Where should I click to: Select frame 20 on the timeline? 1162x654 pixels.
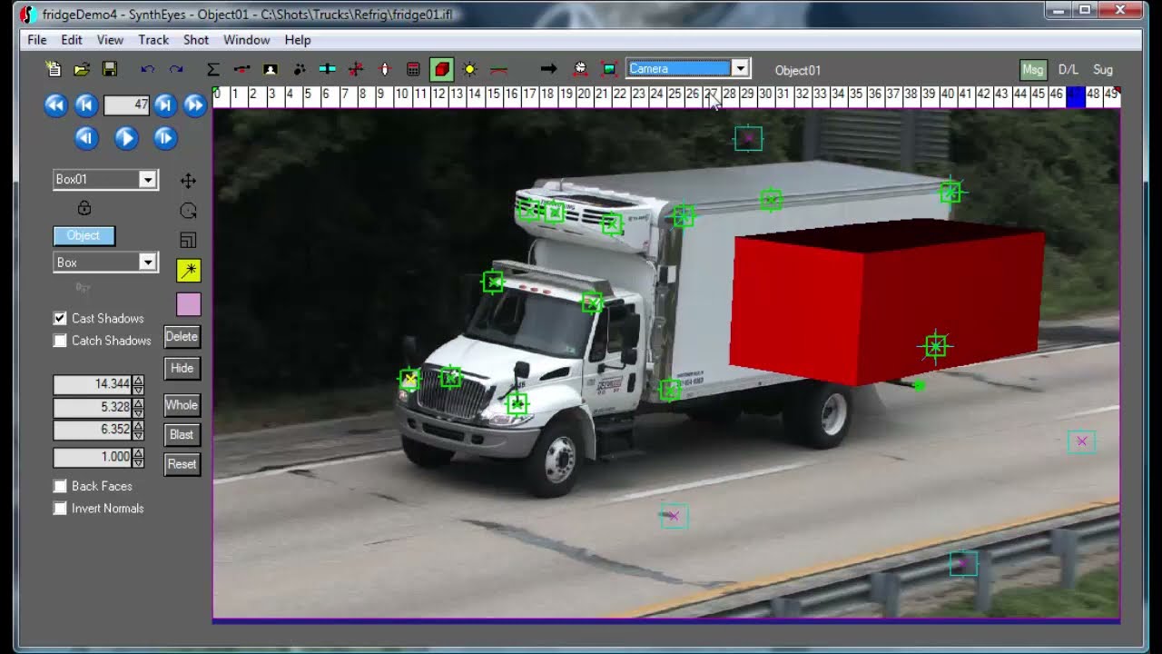584,94
